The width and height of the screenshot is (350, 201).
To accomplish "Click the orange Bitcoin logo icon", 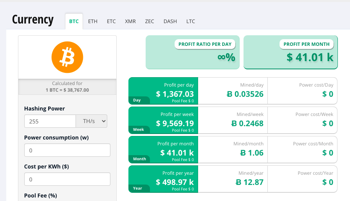I will coord(67,57).
